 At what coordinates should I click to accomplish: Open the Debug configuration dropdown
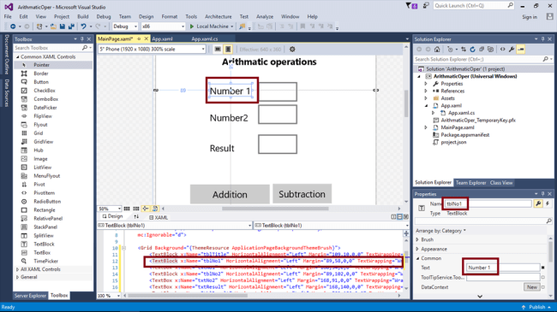(125, 26)
